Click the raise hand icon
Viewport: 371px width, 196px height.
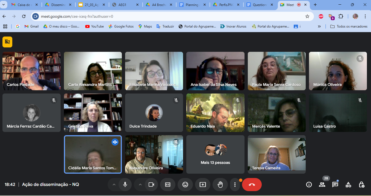[x=220, y=185]
